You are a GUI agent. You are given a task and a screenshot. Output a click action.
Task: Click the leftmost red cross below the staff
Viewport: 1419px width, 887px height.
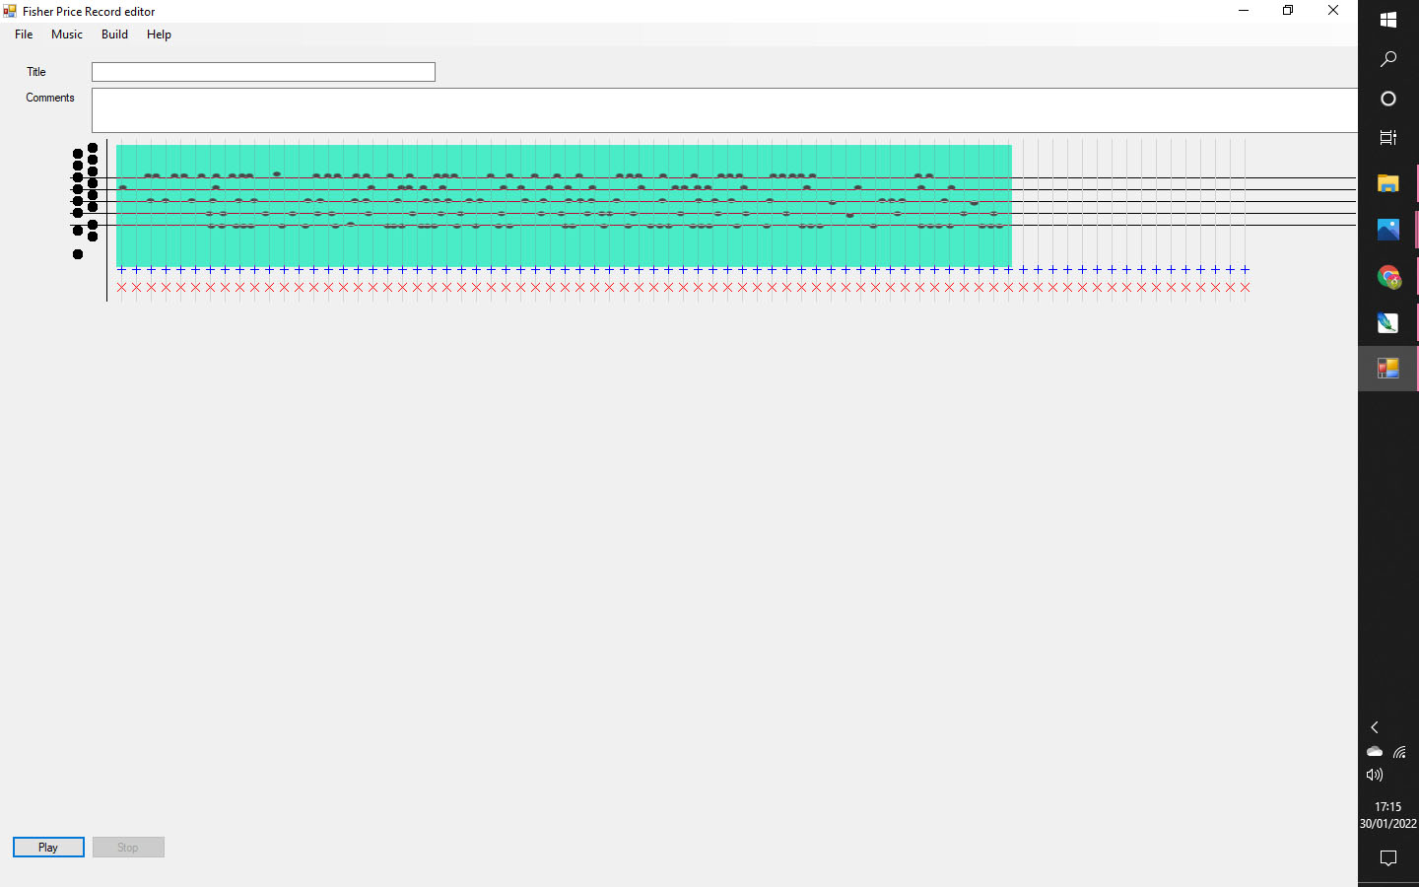(121, 288)
